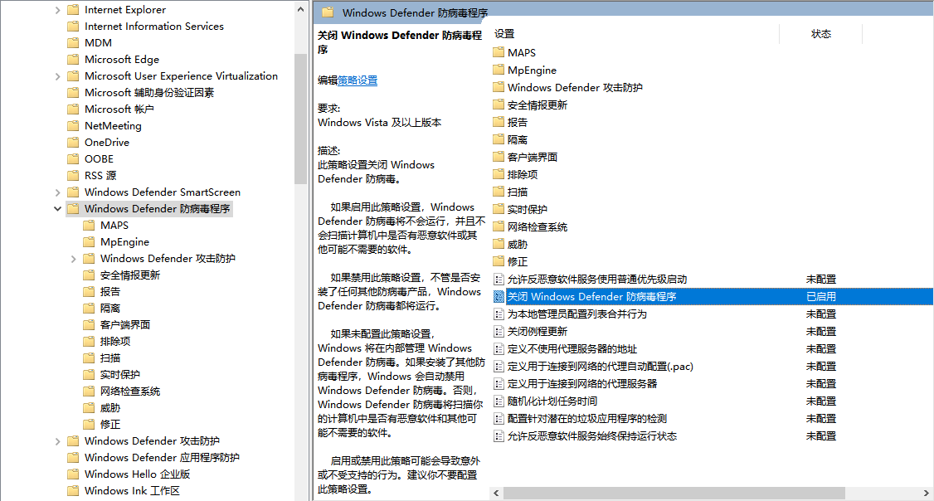This screenshot has height=501, width=934.
Task: Select Windows Defender 应用程序防护 tree item
Action: point(162,458)
